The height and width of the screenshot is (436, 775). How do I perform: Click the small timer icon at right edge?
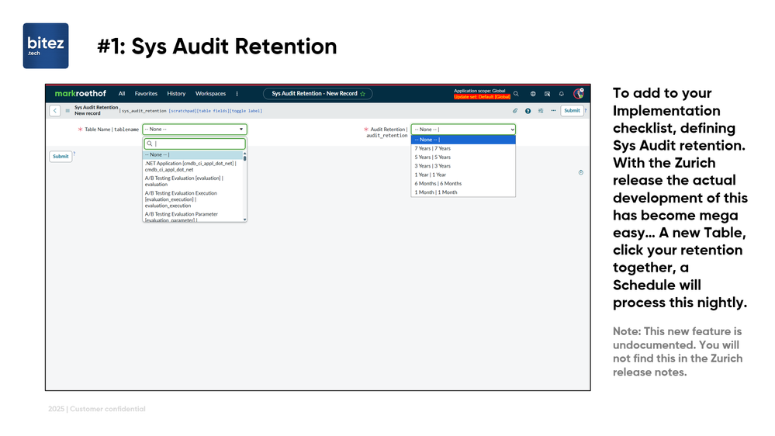point(581,172)
